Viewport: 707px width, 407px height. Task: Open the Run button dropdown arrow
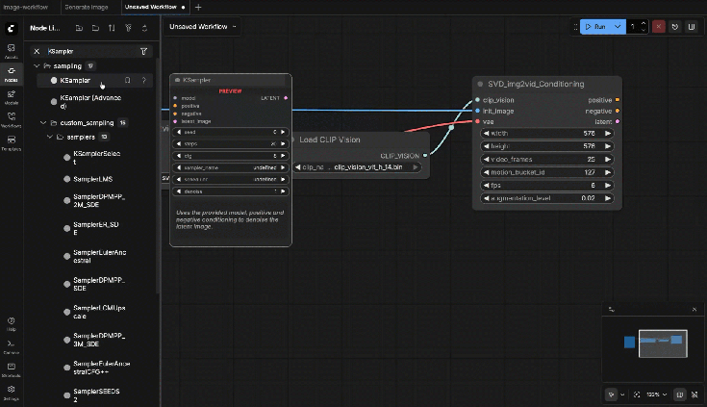(619, 27)
